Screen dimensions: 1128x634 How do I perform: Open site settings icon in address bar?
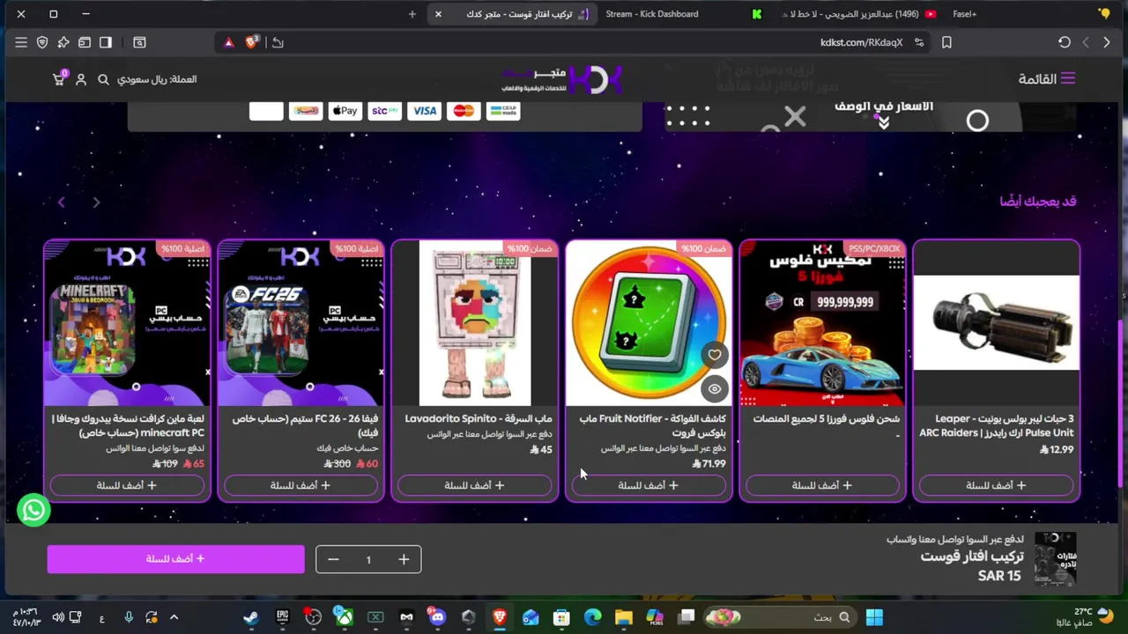919,42
